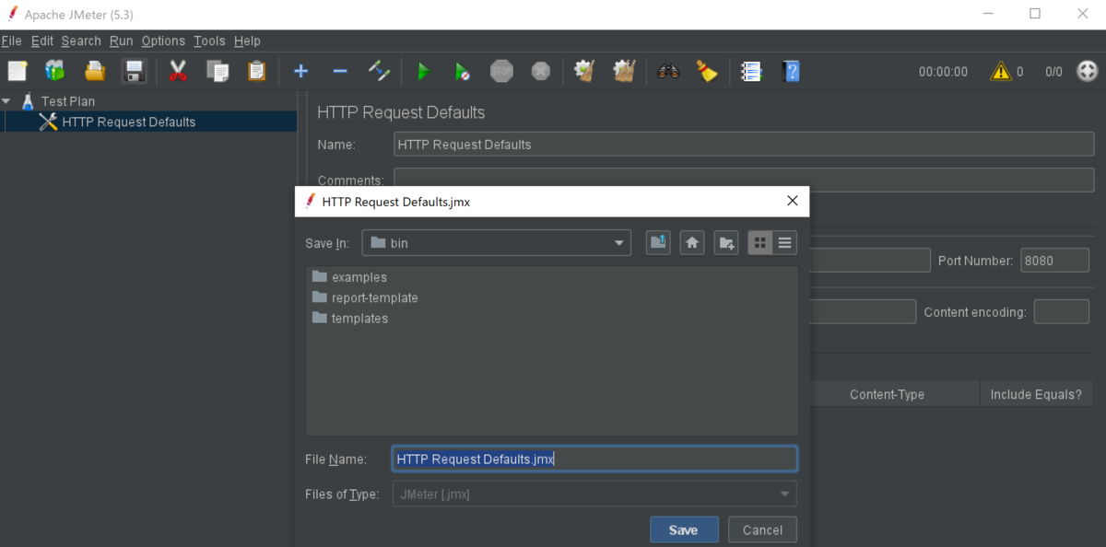Create new folder icon in dialog
The width and height of the screenshot is (1106, 547).
pos(726,243)
